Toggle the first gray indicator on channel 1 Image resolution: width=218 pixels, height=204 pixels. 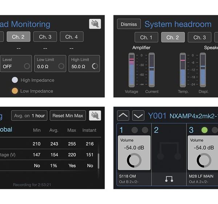click(134, 130)
